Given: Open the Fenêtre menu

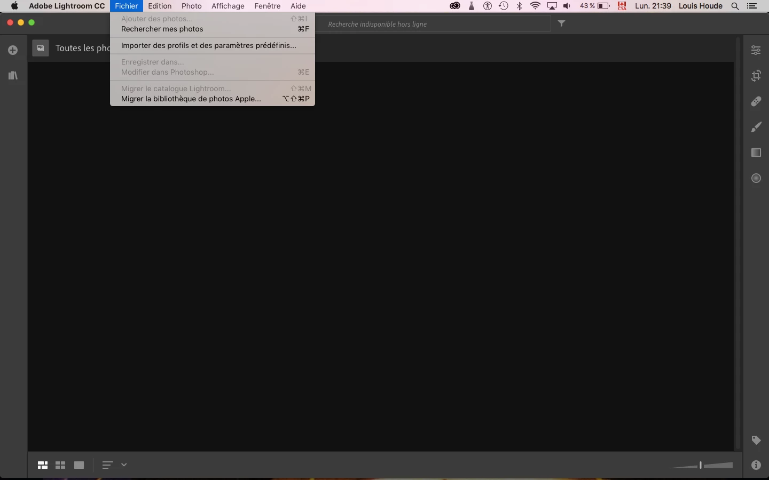Looking at the screenshot, I should pyautogui.click(x=267, y=6).
